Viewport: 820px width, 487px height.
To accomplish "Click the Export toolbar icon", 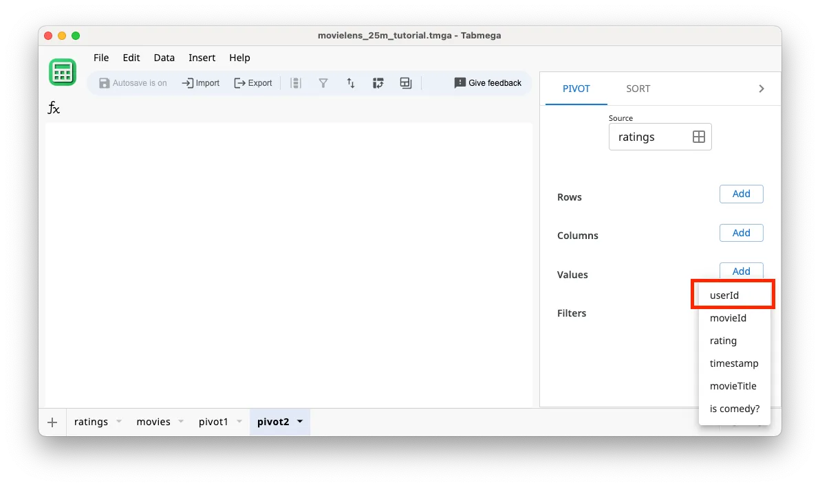I will click(x=253, y=82).
